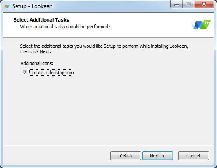Click the instruction text about installing Lookeen

(x=104, y=49)
